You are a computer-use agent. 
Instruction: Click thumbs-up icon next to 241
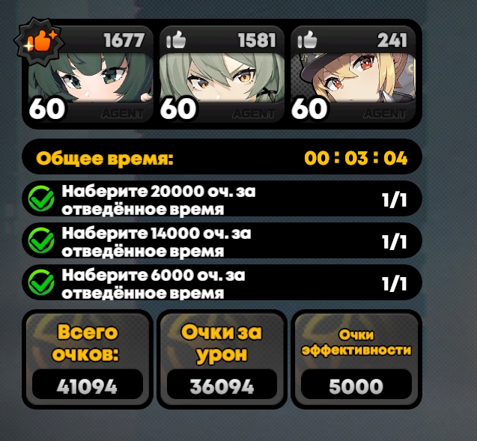pos(307,40)
